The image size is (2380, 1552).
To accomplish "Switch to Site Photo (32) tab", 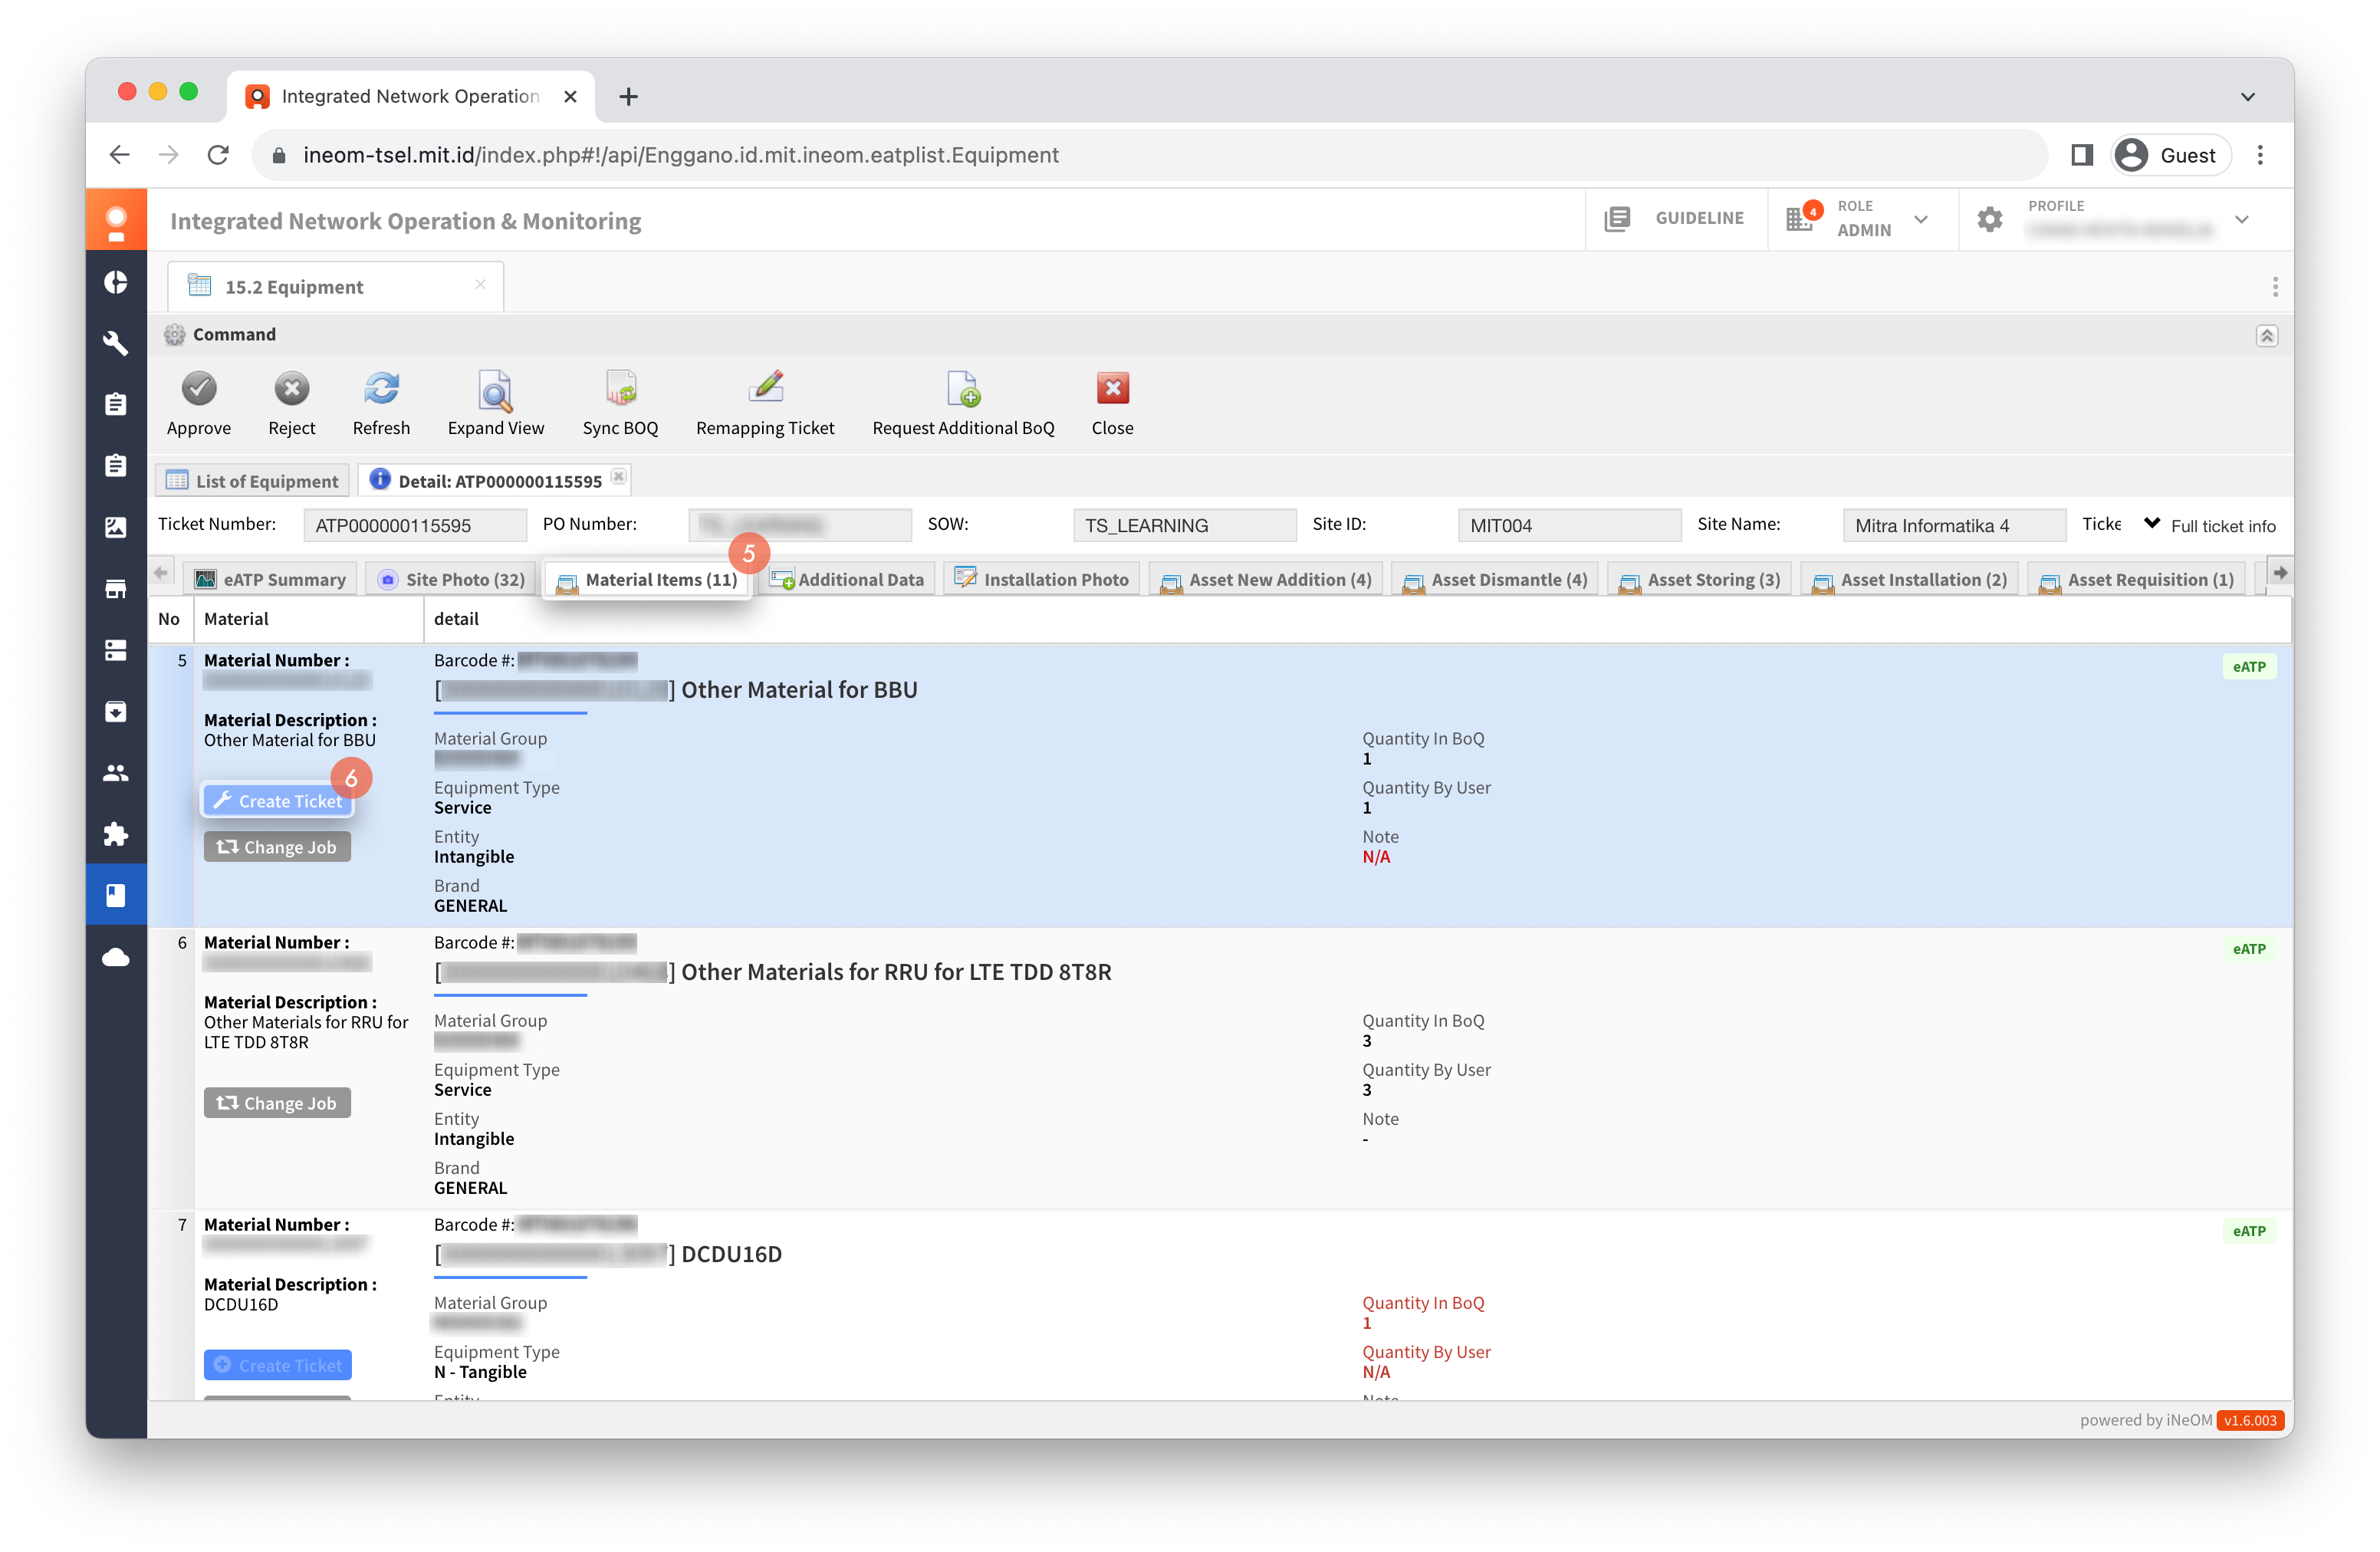I will (x=450, y=579).
